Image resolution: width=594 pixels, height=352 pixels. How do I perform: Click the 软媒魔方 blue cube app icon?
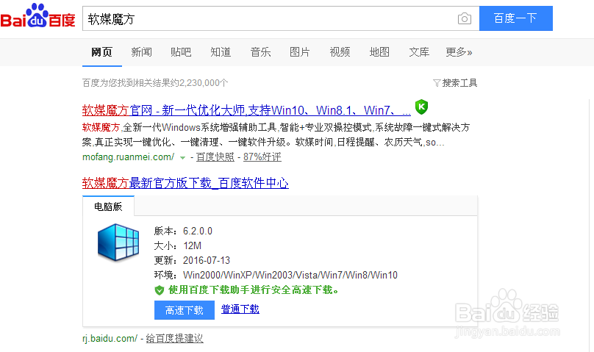(x=118, y=243)
